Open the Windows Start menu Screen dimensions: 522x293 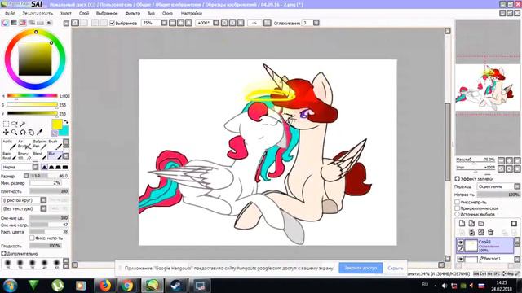click(x=10, y=286)
